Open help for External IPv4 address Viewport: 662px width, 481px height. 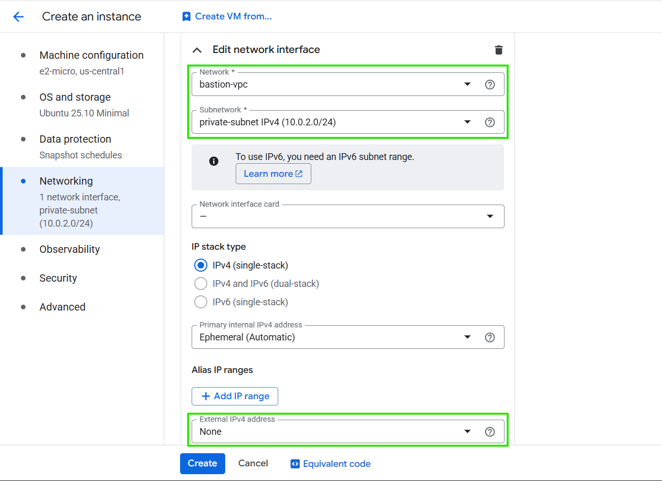(x=489, y=432)
